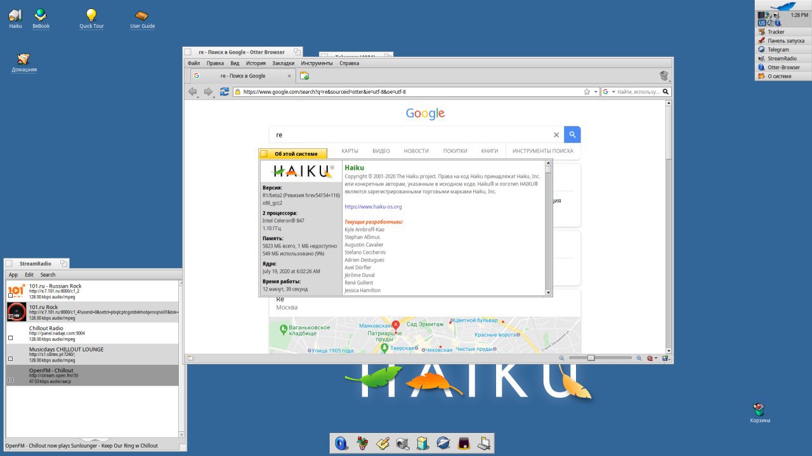
Task: Open the Закладки menu
Action: pos(284,63)
